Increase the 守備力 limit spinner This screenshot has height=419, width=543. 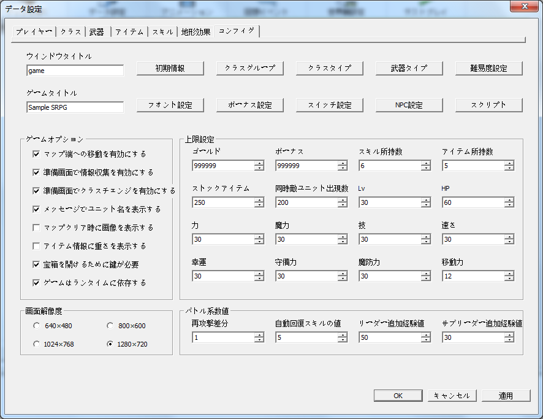point(343,274)
